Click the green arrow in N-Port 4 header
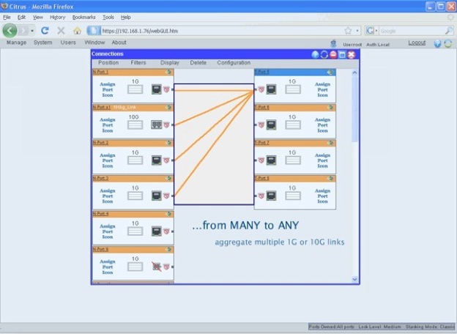This screenshot has width=457, height=334. [x=168, y=214]
